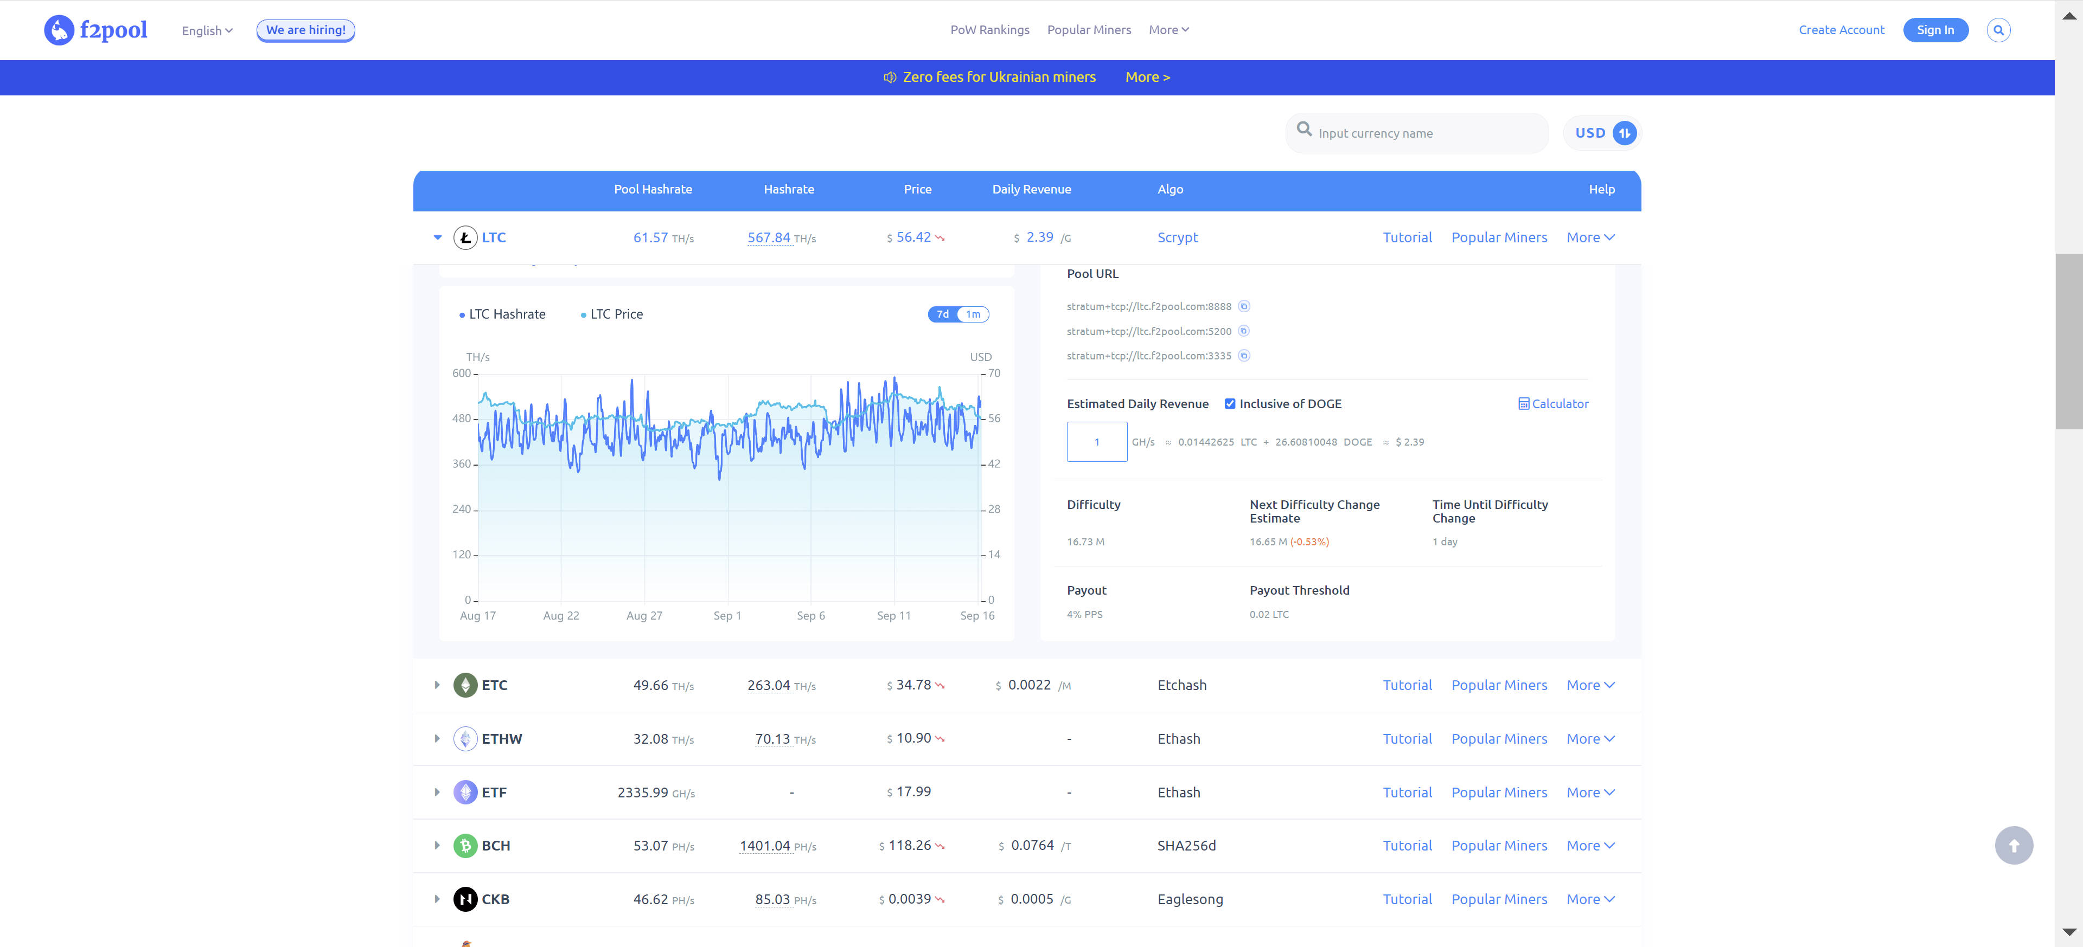
Task: Copy the ltc.f2pool.com:5200 pool URL
Action: (1244, 331)
